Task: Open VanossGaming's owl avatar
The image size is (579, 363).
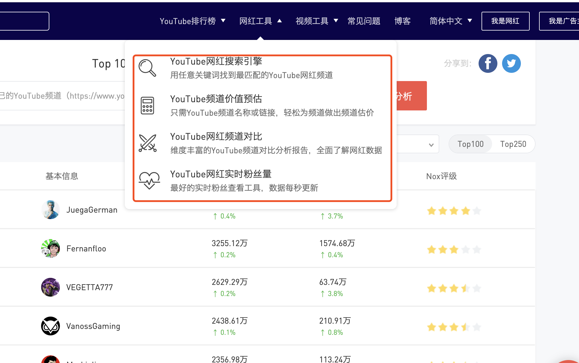Action: coord(51,326)
